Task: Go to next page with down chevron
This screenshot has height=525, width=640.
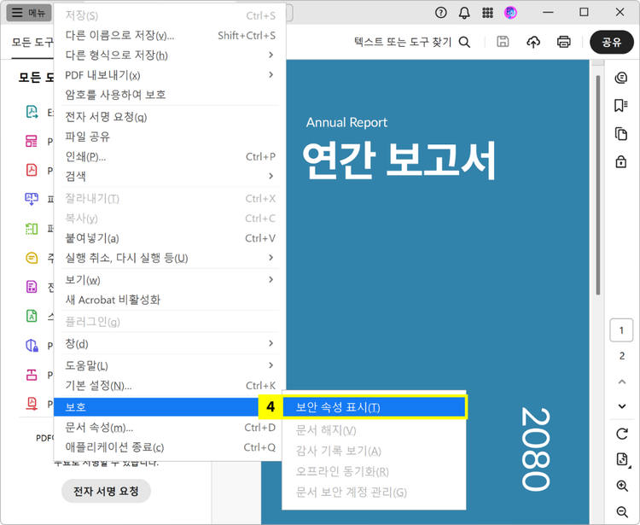Action: coord(621,406)
